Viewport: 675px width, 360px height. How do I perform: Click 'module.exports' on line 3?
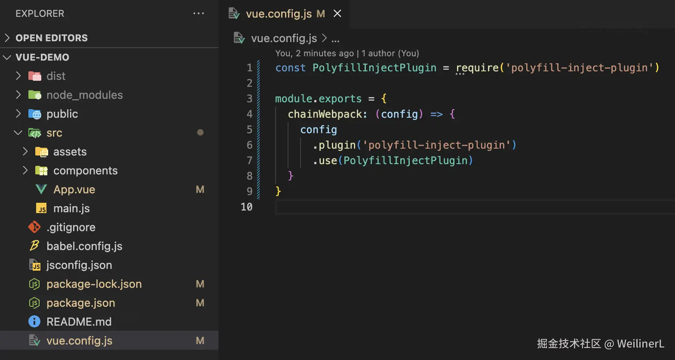pos(319,99)
